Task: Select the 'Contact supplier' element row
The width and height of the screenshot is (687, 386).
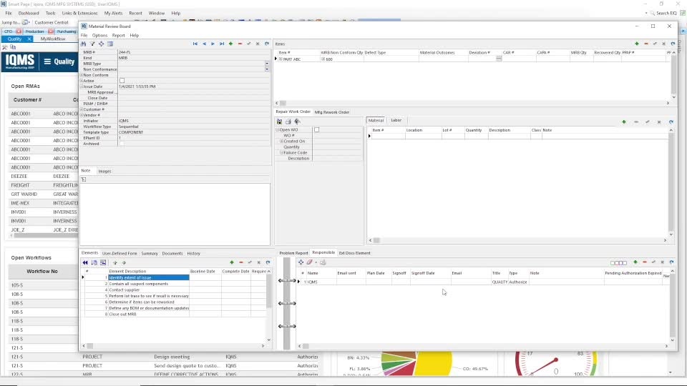Action: pyautogui.click(x=149, y=289)
